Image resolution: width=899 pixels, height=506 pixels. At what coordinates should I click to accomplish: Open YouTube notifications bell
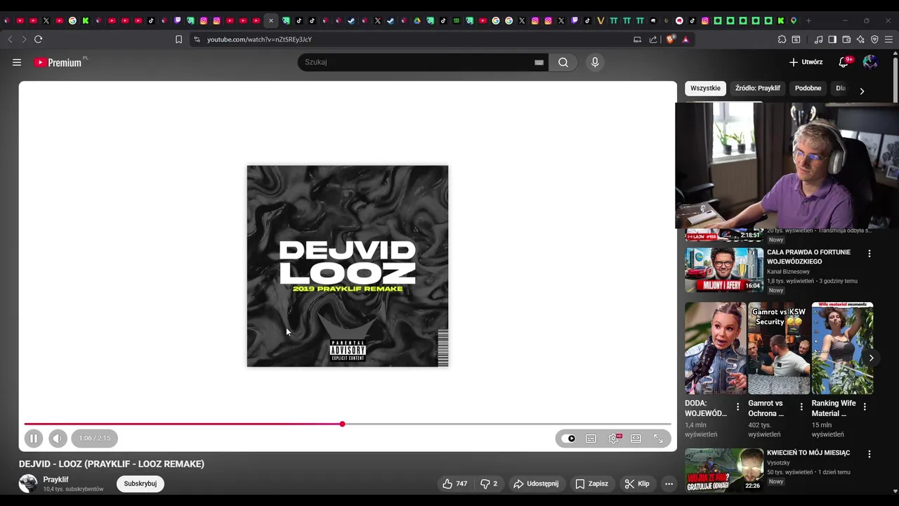[844, 63]
